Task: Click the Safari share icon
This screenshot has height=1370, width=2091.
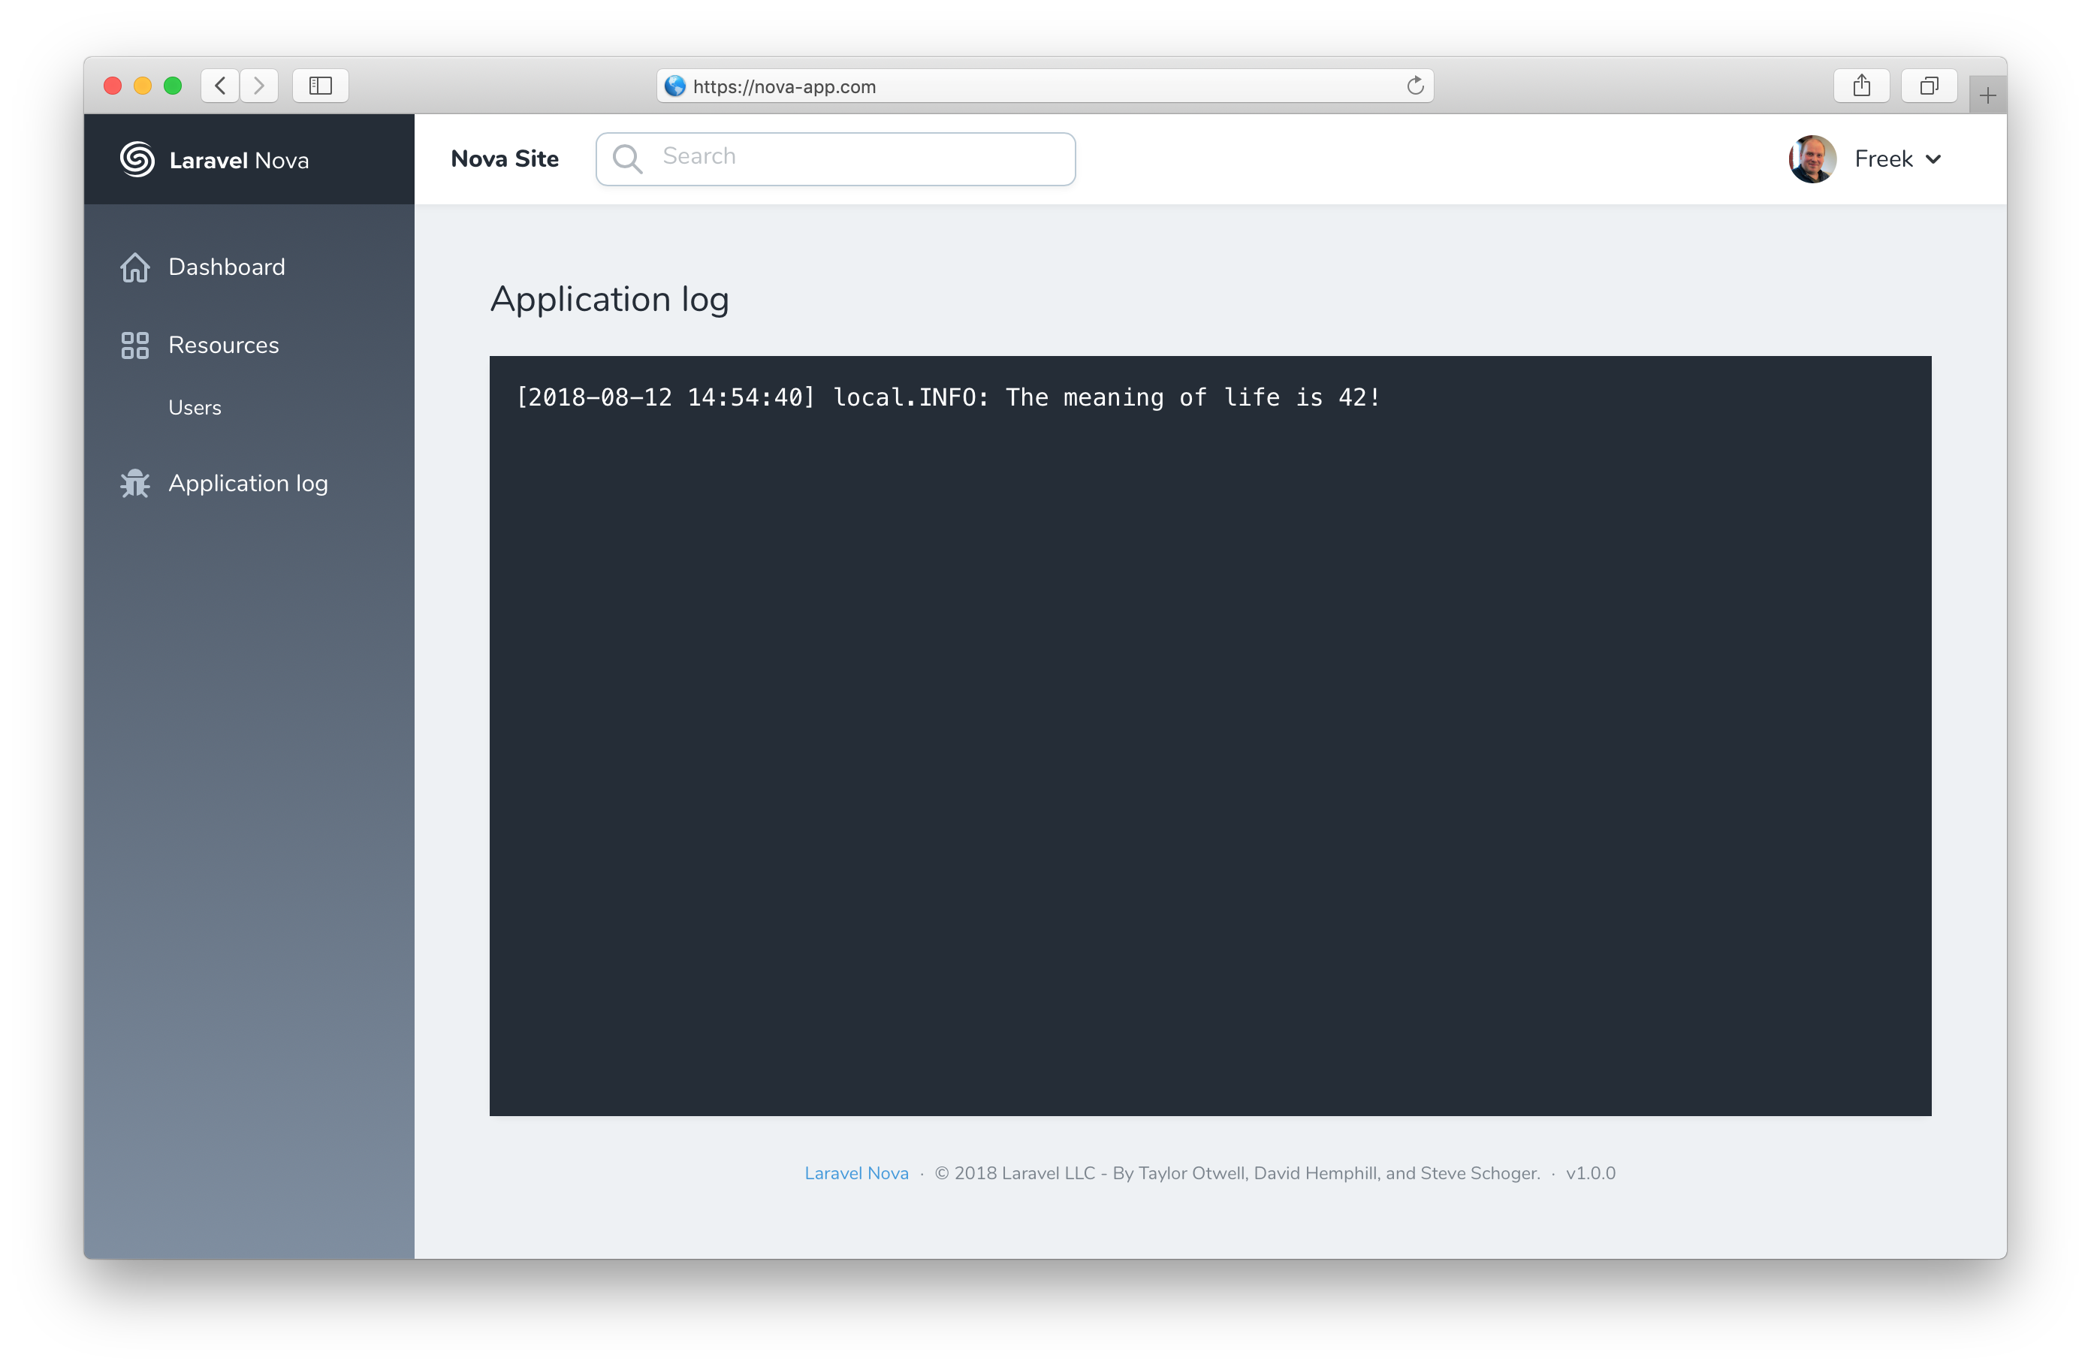Action: [1862, 85]
